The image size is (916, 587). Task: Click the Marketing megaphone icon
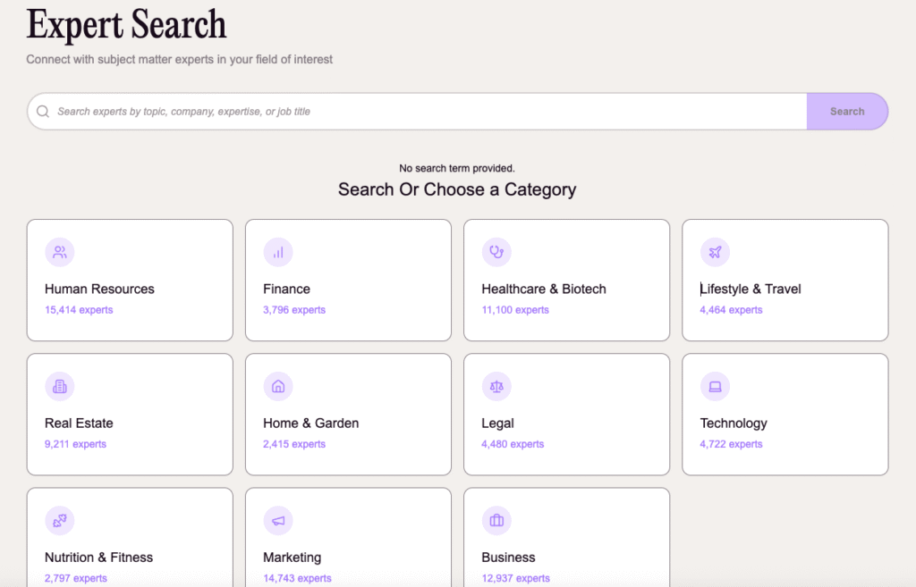(278, 520)
